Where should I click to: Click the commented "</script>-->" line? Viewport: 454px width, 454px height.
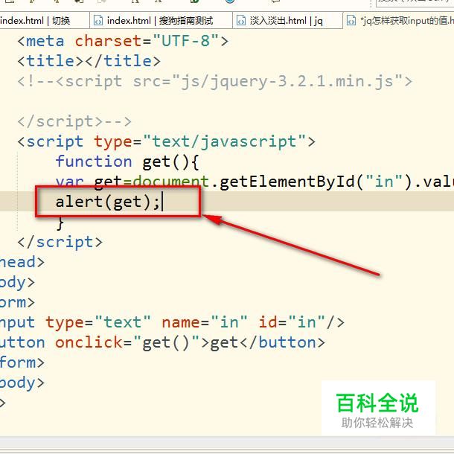(74, 121)
